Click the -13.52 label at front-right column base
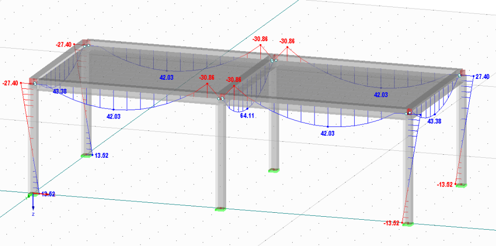496x246 pixels. [x=392, y=223]
